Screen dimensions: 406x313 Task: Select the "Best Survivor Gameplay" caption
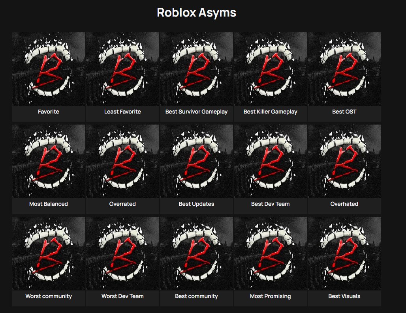196,112
